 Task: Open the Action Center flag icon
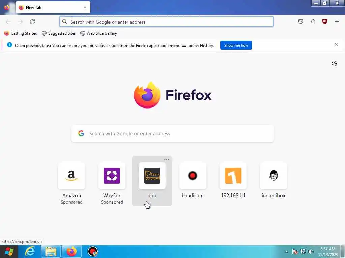coord(295,252)
